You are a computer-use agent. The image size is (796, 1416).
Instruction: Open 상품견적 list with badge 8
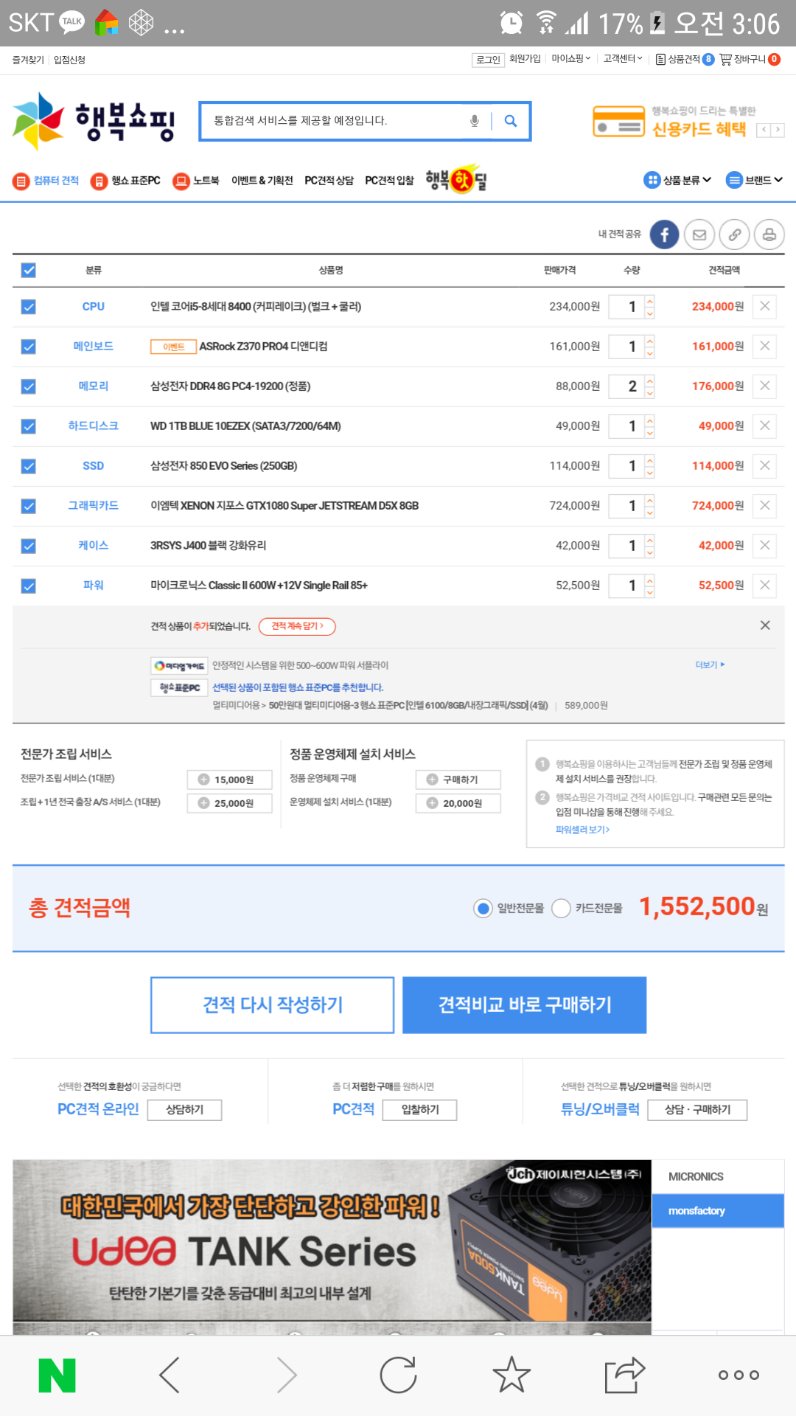(x=685, y=59)
